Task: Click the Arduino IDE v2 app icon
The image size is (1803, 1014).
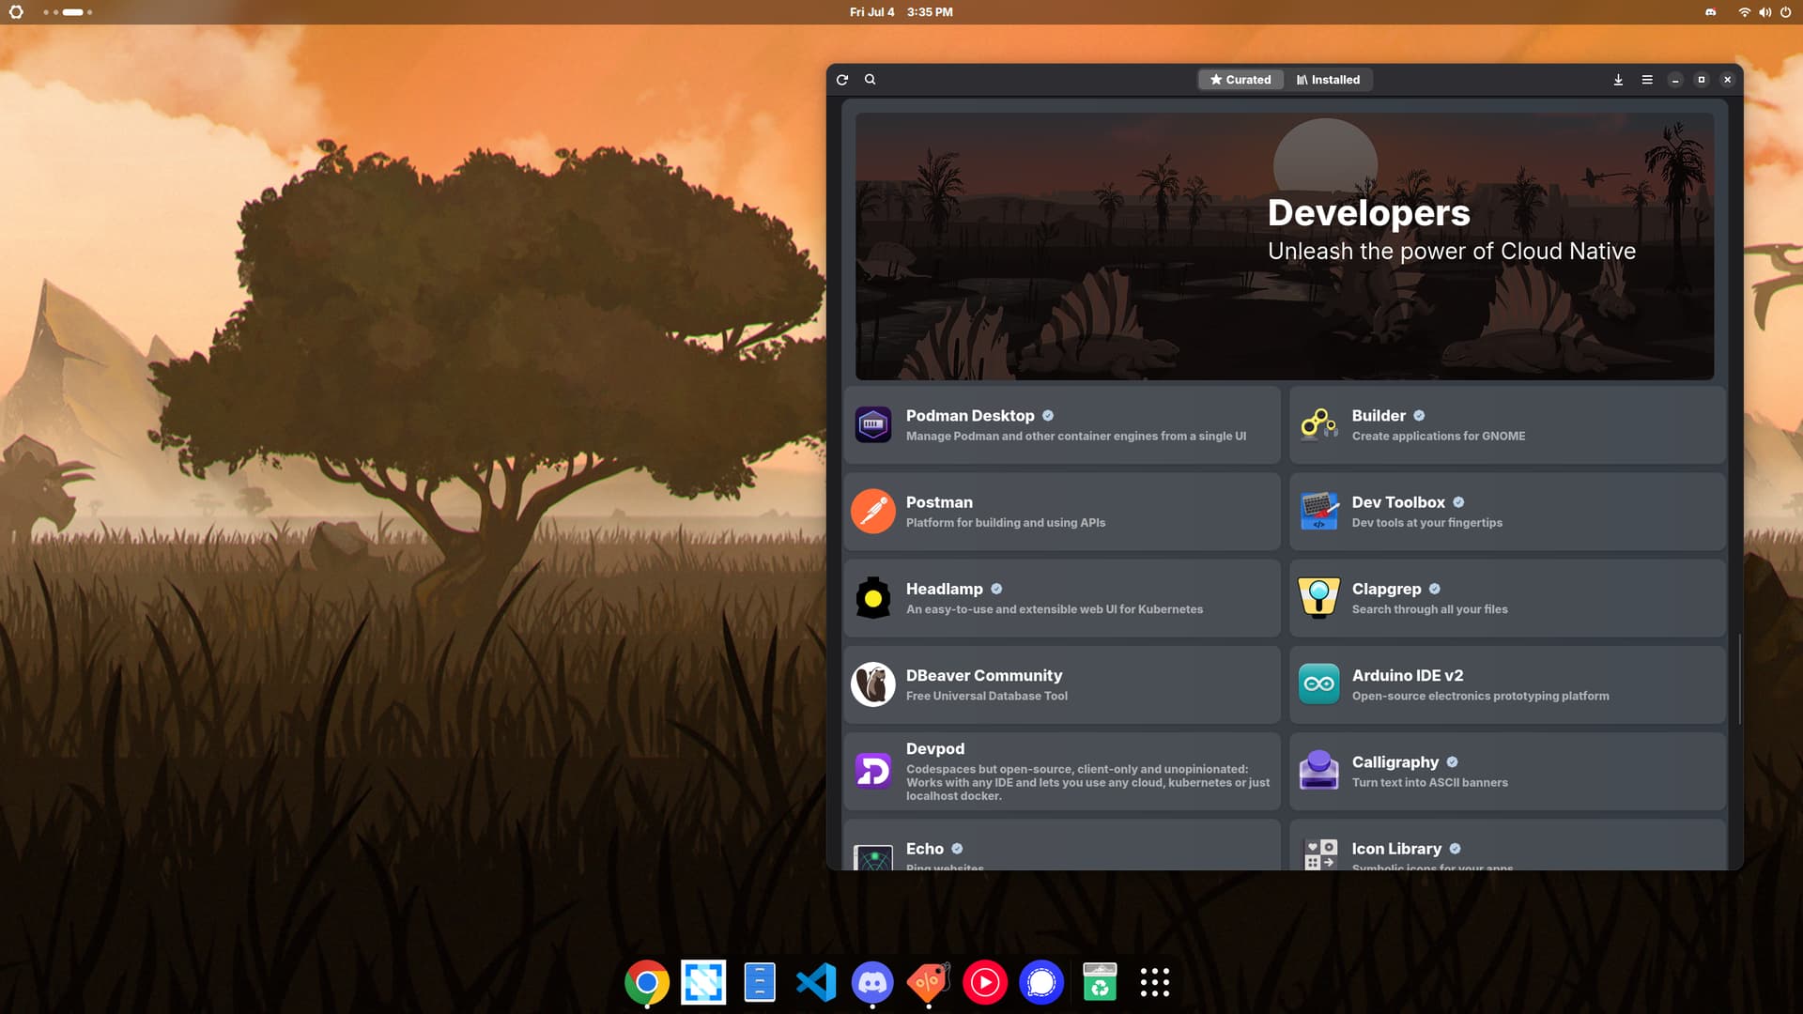Action: [x=1319, y=684]
